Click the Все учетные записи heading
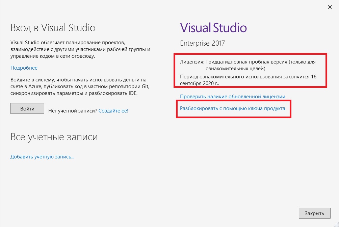This screenshot has height=227, width=339. pos(54,137)
